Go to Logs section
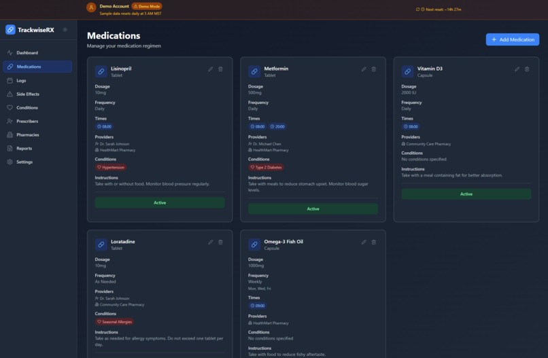 (x=37, y=80)
